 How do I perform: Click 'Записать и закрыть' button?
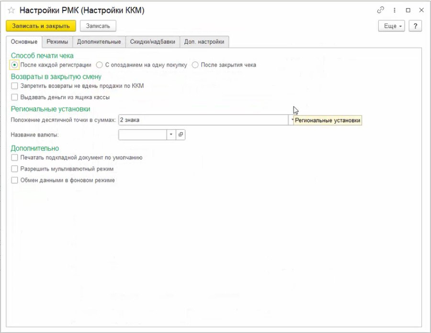[x=41, y=26]
